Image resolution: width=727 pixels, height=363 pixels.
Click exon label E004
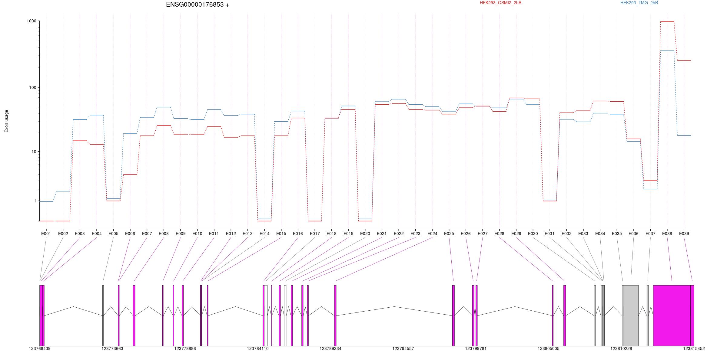[97, 234]
